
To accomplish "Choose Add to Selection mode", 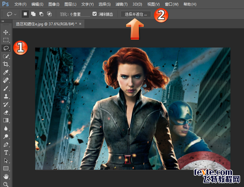I will click(x=33, y=14).
